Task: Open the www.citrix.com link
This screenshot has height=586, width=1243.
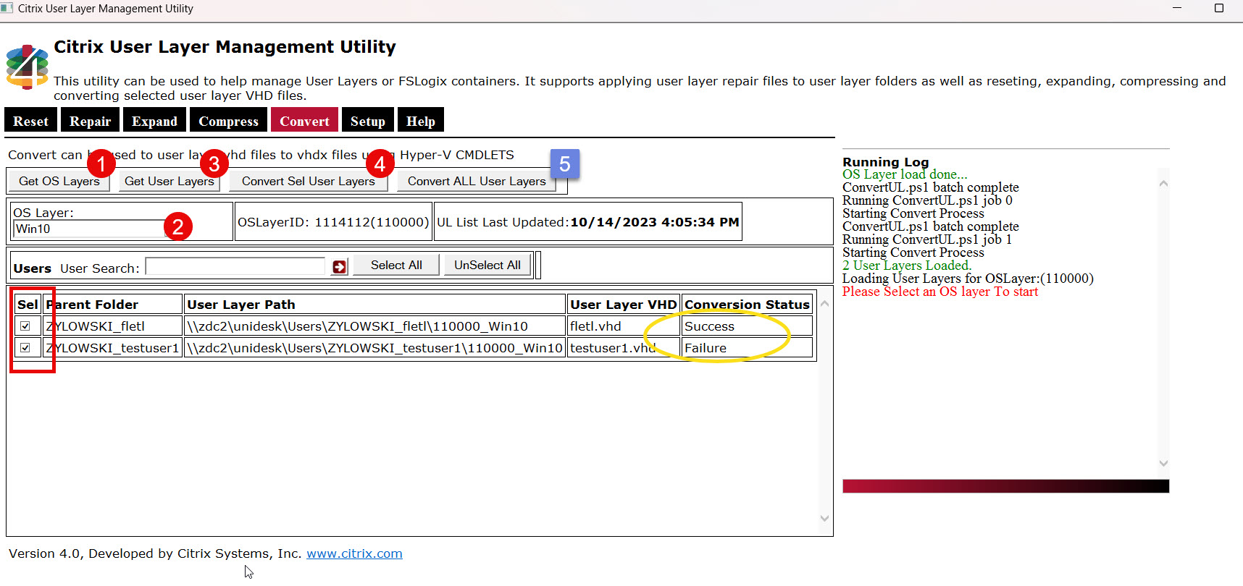Action: [354, 553]
